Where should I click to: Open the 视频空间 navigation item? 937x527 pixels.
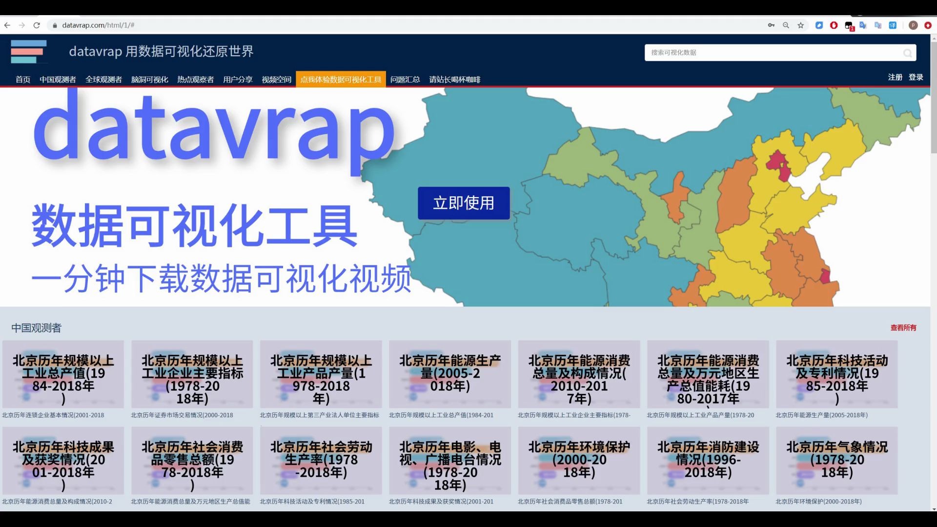275,79
